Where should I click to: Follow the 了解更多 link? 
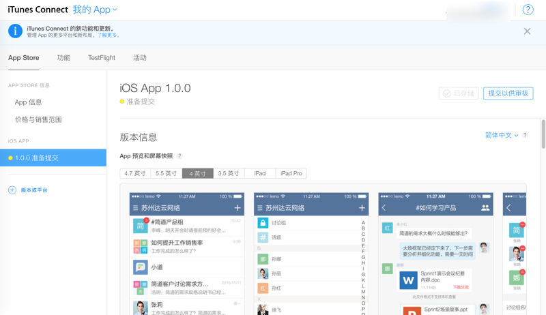click(108, 35)
